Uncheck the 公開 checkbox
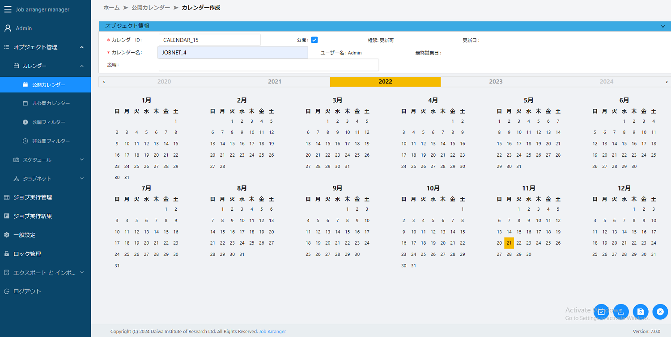Viewport: 671px width, 337px height. [x=314, y=39]
